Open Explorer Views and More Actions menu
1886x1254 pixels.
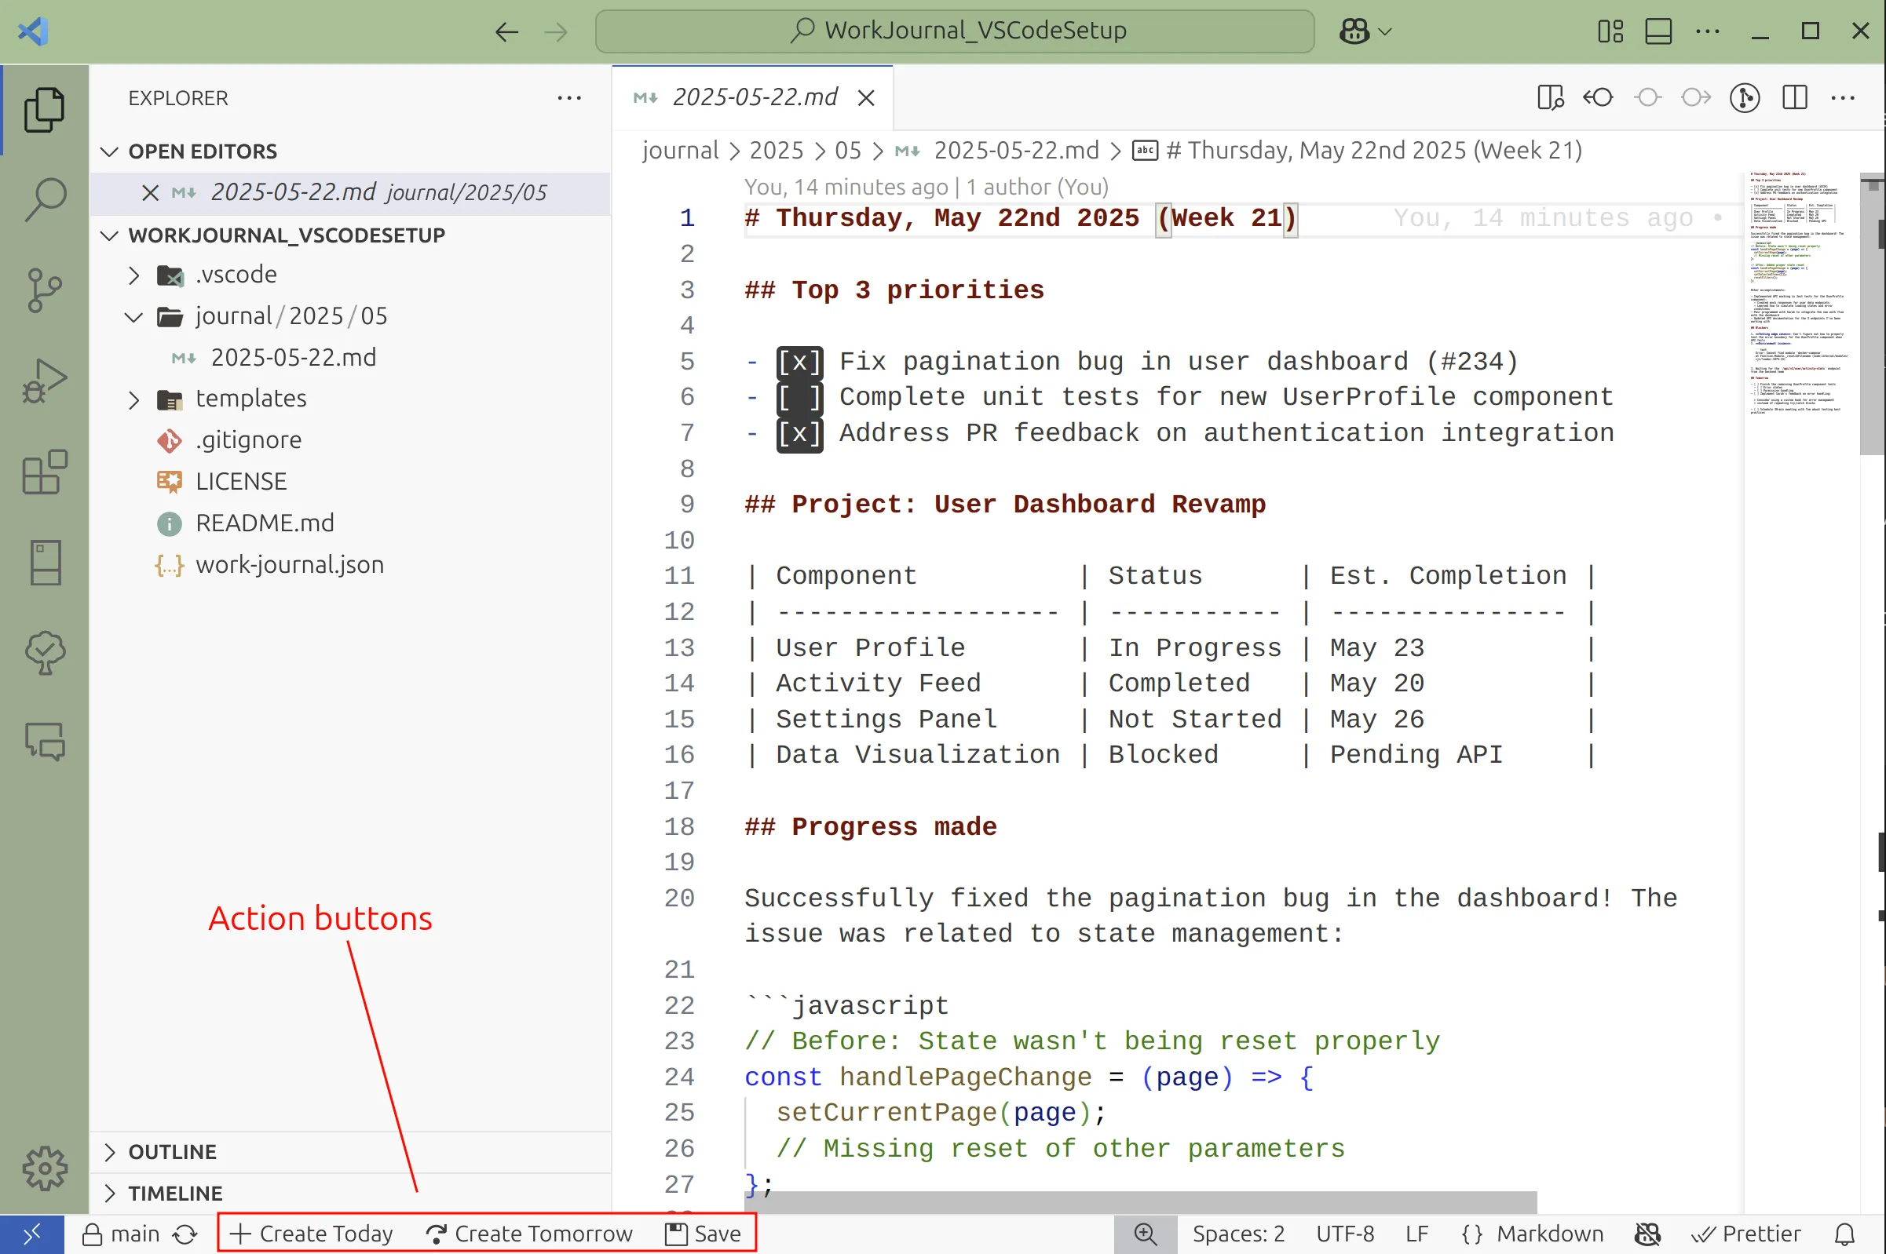569,97
